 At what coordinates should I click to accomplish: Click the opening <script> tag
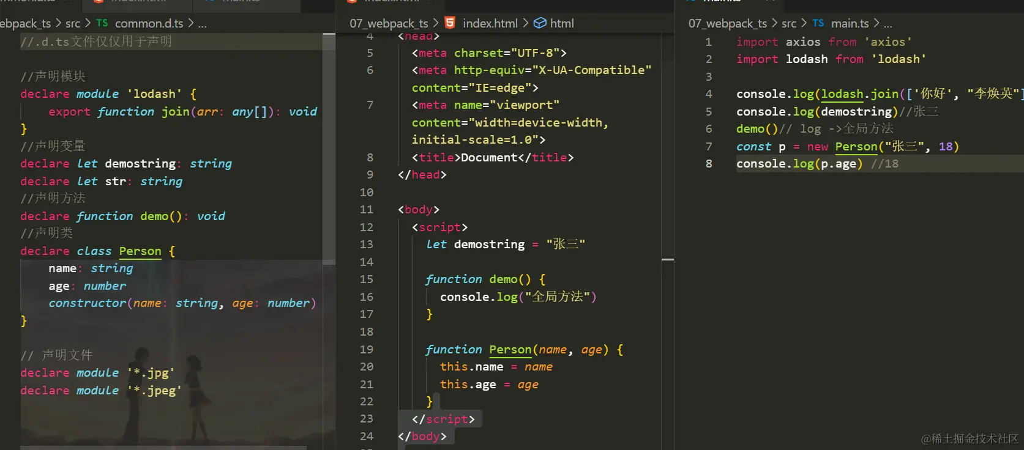[439, 227]
